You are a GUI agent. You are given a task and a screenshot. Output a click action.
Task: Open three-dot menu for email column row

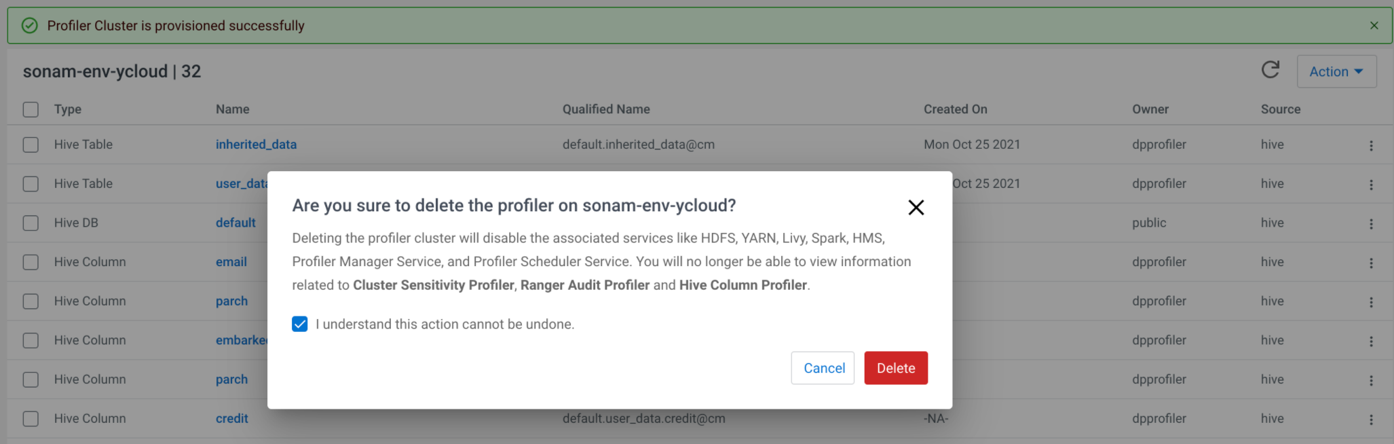1371,263
